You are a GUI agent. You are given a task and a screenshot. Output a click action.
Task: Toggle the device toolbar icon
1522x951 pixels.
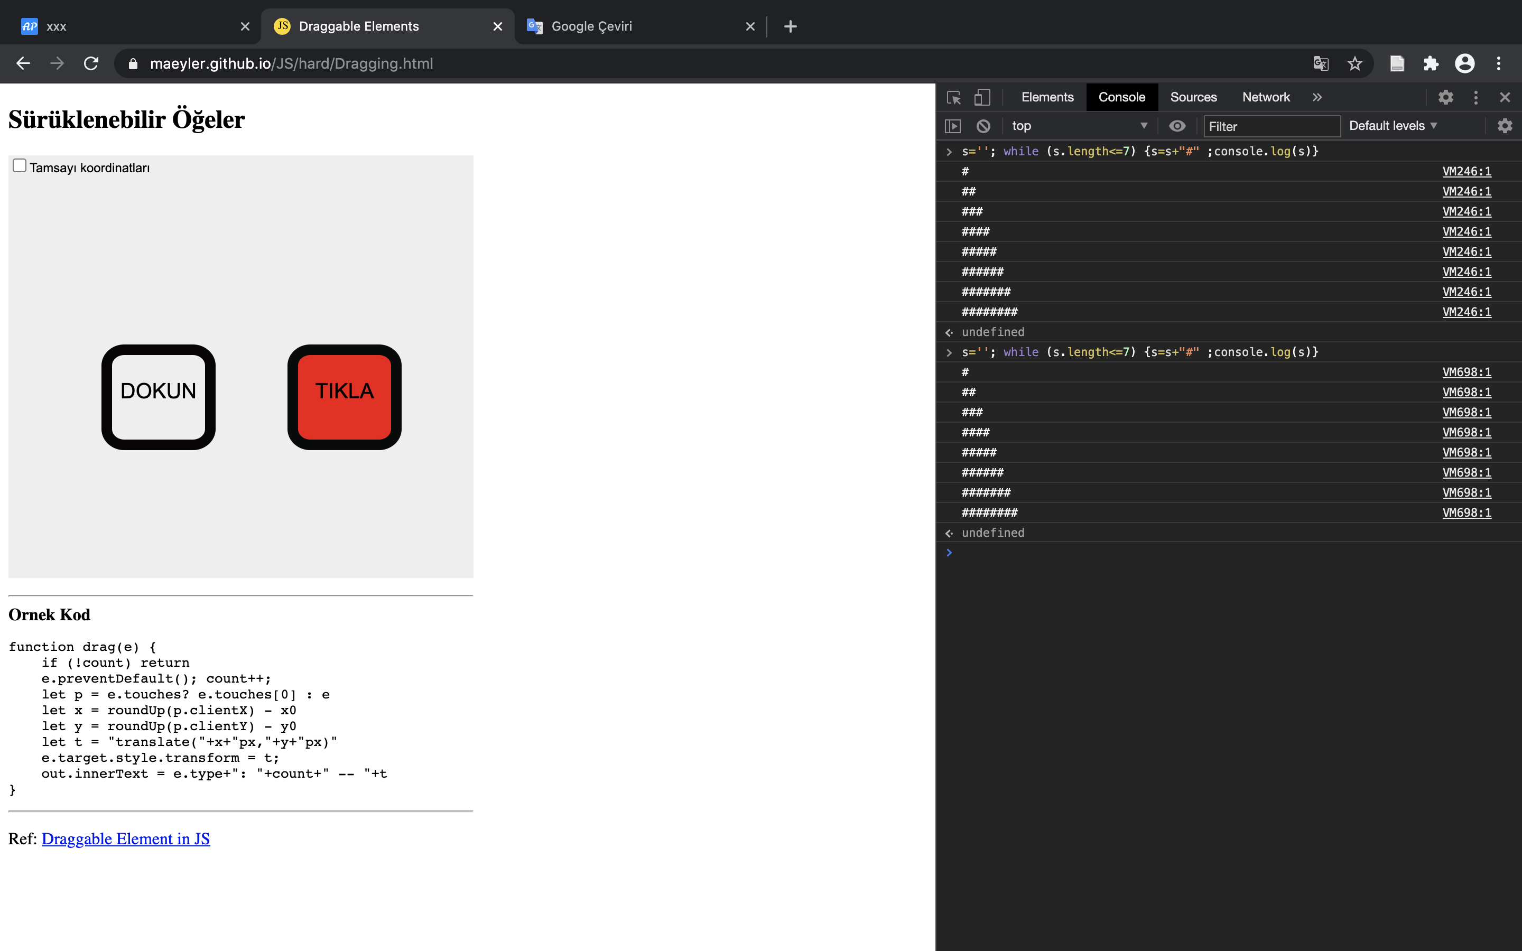[x=982, y=98]
